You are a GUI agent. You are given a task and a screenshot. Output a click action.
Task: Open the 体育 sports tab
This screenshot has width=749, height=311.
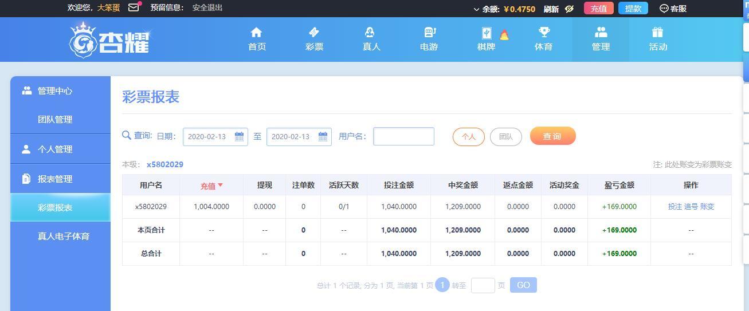543,39
